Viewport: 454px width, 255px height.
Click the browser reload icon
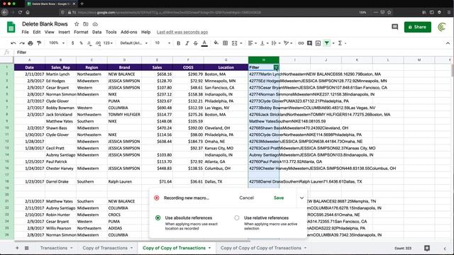pyautogui.click(x=20, y=12)
